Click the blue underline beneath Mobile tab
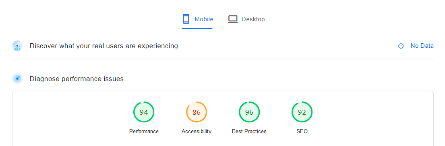 [x=197, y=28]
